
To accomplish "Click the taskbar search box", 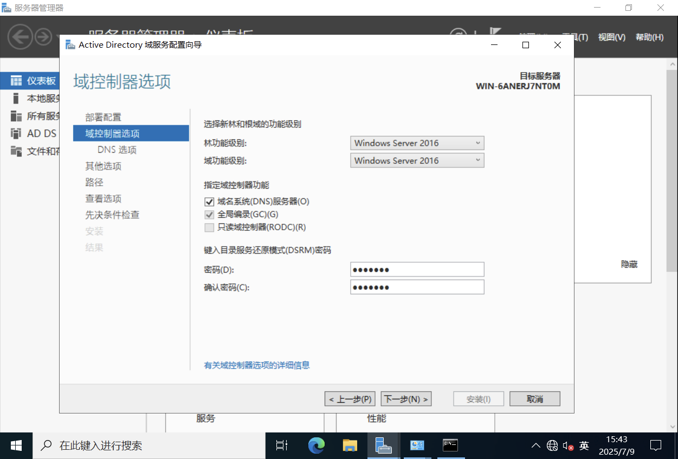I will point(149,445).
